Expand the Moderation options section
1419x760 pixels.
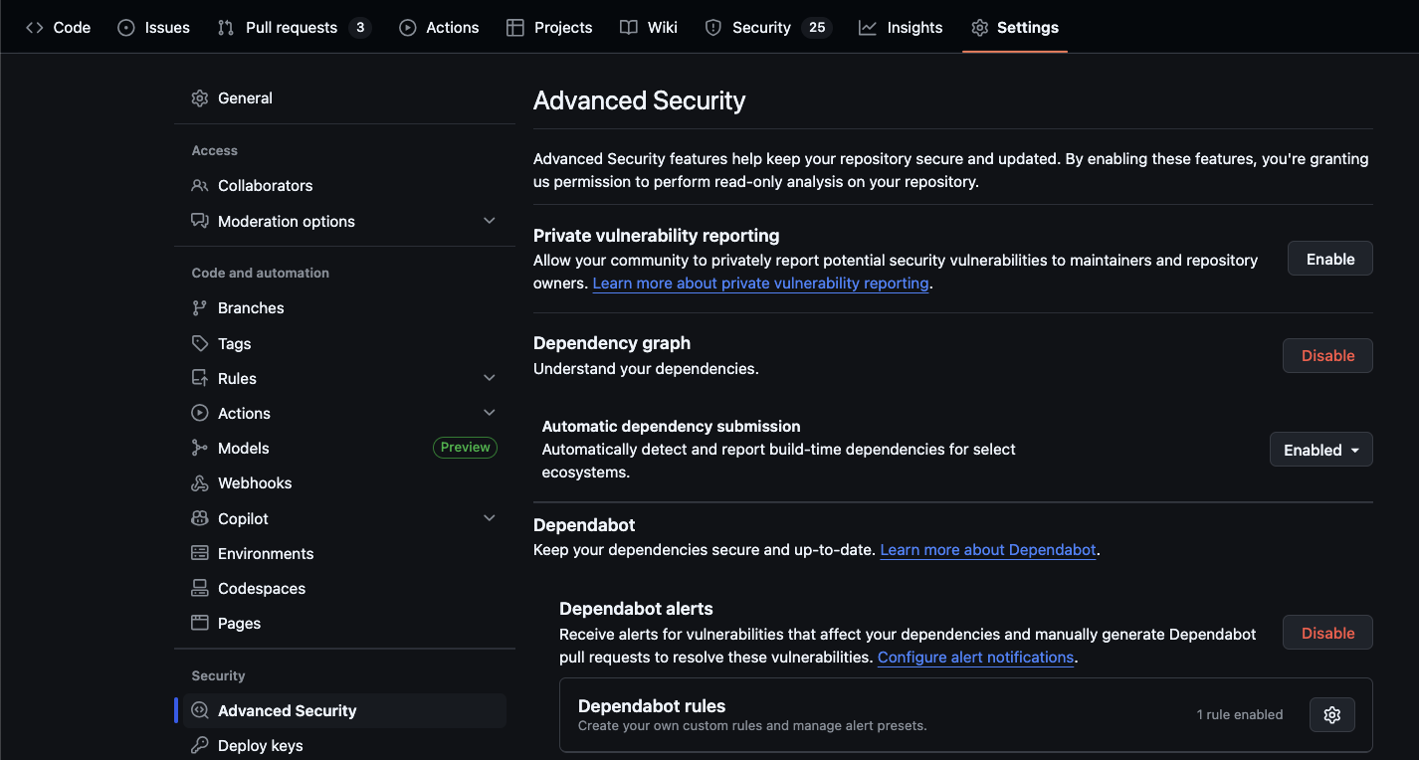[x=489, y=220]
